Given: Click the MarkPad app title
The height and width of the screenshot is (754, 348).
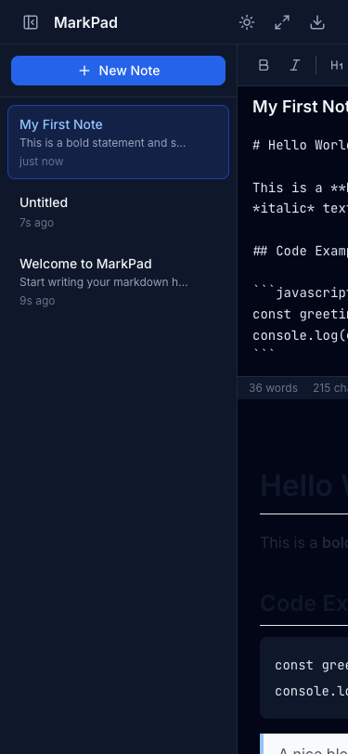Looking at the screenshot, I should tap(85, 22).
